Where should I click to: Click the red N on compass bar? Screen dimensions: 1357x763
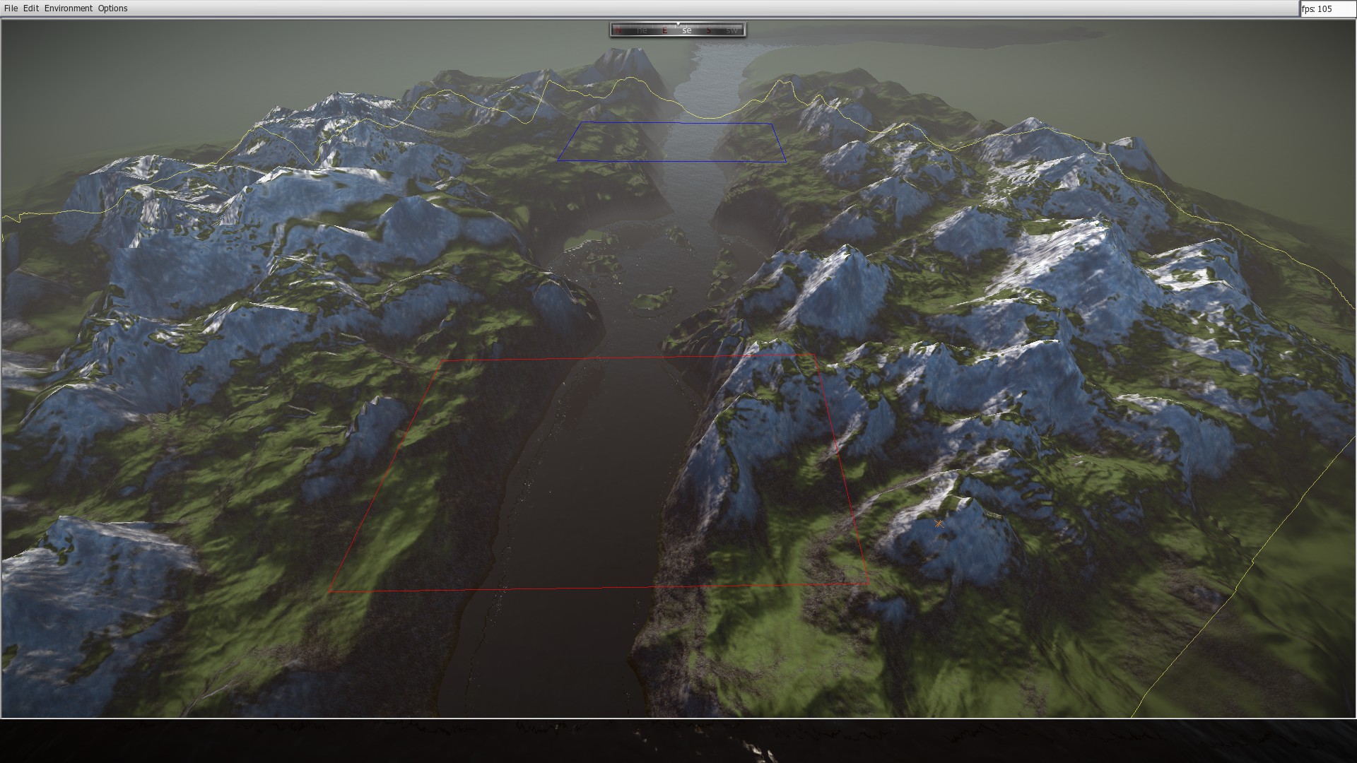coord(619,30)
